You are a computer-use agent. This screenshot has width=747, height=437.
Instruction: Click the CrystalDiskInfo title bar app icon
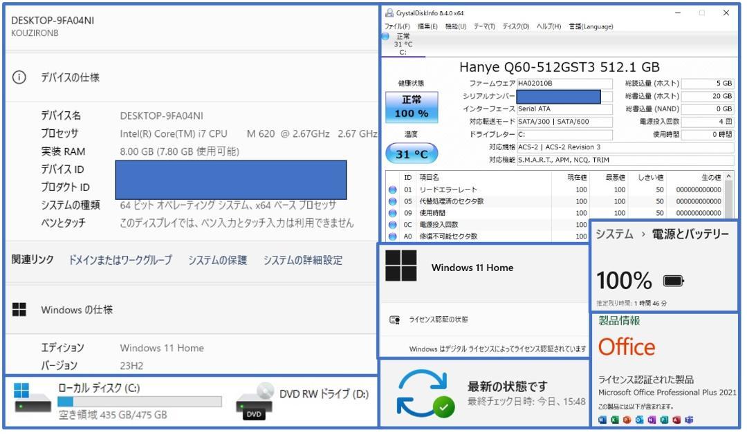(x=389, y=13)
